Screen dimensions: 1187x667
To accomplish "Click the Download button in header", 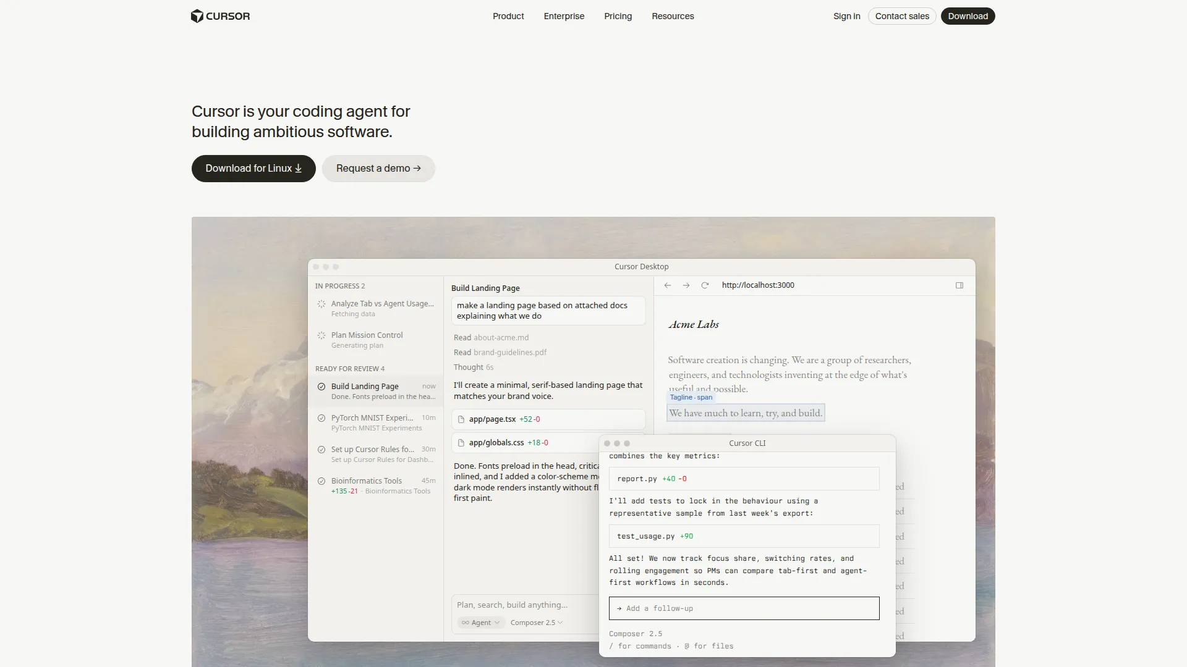I will (968, 16).
